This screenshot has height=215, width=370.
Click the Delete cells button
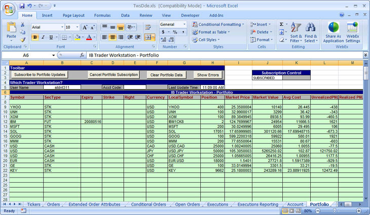click(261, 32)
